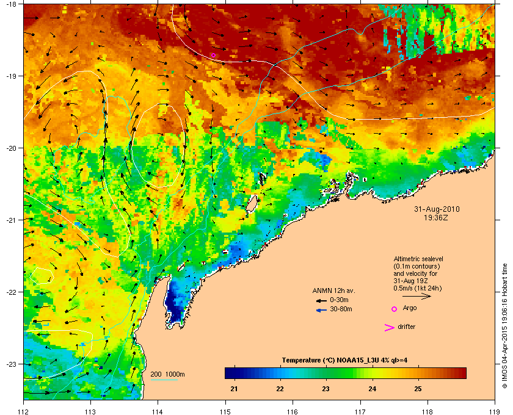Click the '0-30m' legend label
The height and width of the screenshot is (415, 513).
(x=339, y=300)
